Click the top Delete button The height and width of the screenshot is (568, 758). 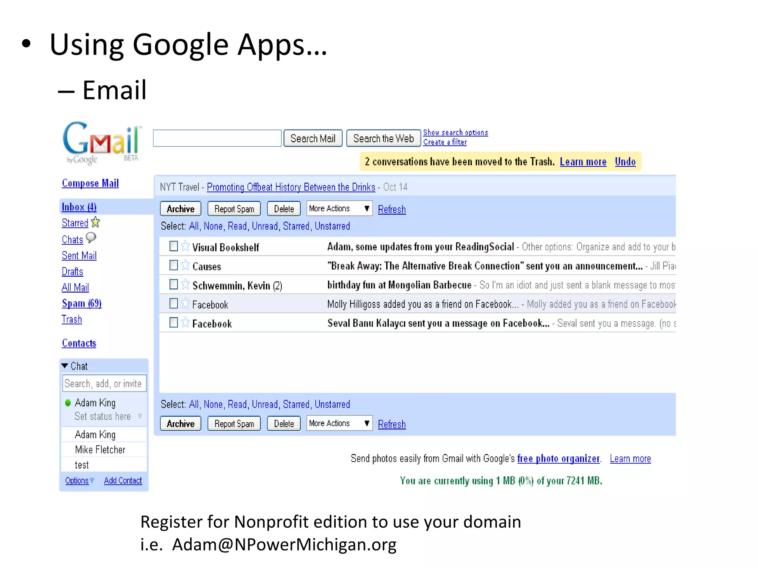pos(284,209)
